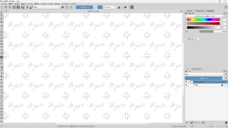
Task: Select the Ellipse shape tool
Action: (x=1, y=35)
